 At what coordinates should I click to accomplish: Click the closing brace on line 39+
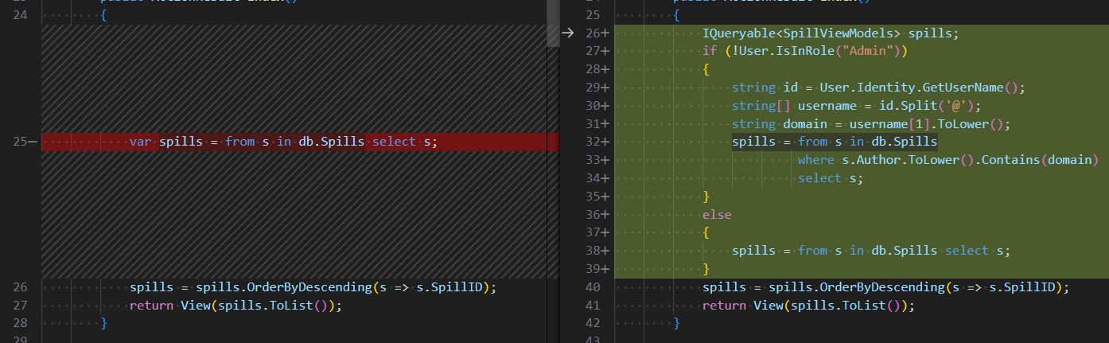pyautogui.click(x=706, y=269)
